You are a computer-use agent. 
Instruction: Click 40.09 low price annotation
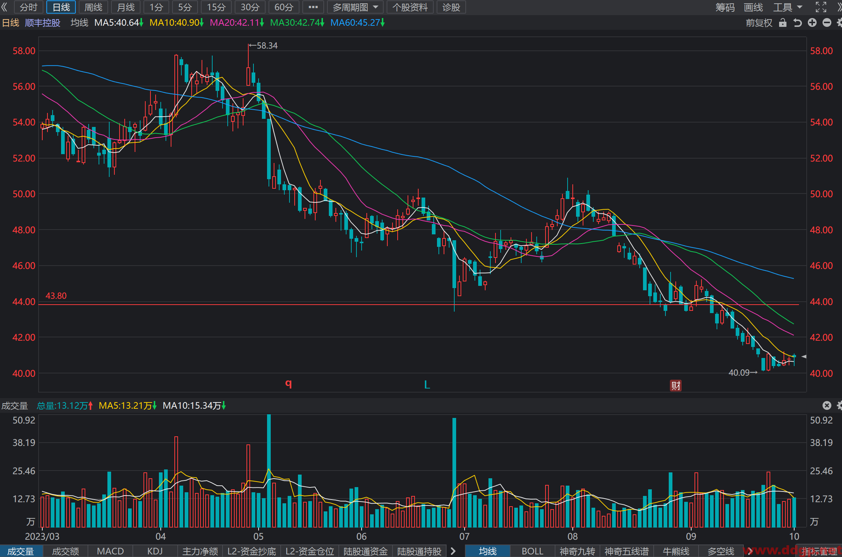[743, 373]
